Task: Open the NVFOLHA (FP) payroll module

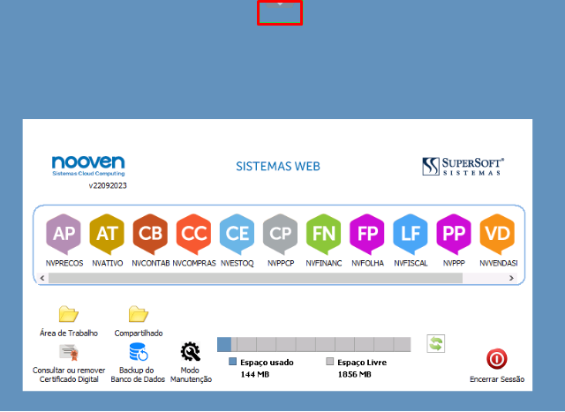Action: 366,235
